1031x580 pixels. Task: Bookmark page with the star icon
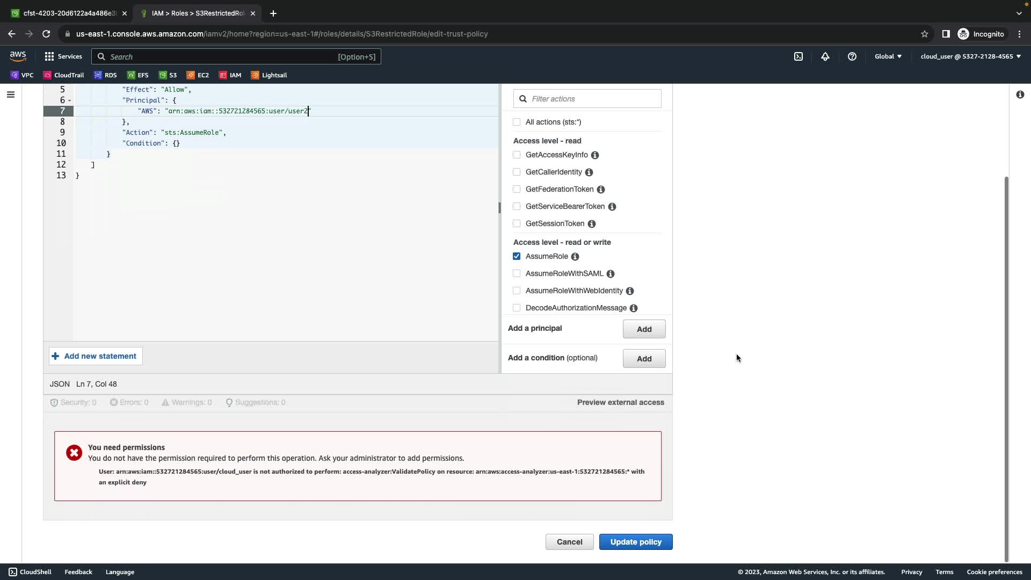925,34
